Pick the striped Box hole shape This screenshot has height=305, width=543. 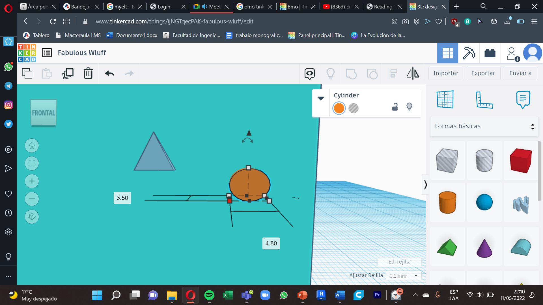coord(447,161)
